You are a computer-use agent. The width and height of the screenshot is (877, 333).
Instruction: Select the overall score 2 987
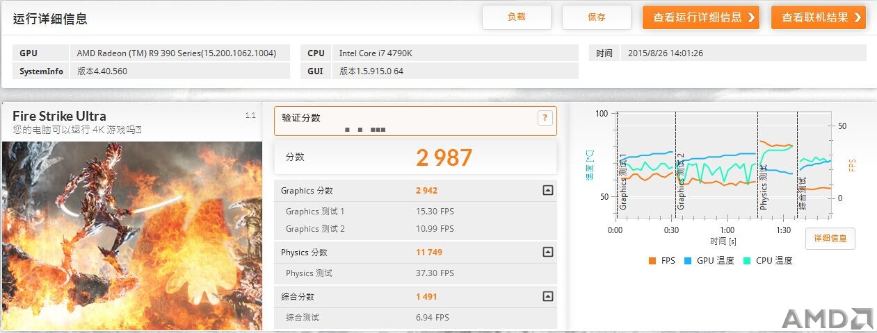(x=444, y=157)
